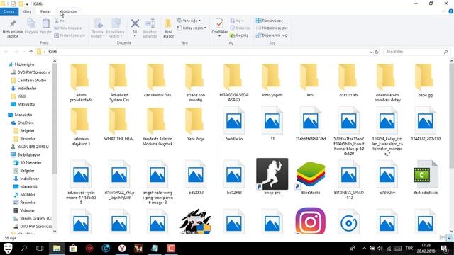Open Task View on taskbar
Screen dimensions: 454x255
pyautogui.click(x=40, y=249)
